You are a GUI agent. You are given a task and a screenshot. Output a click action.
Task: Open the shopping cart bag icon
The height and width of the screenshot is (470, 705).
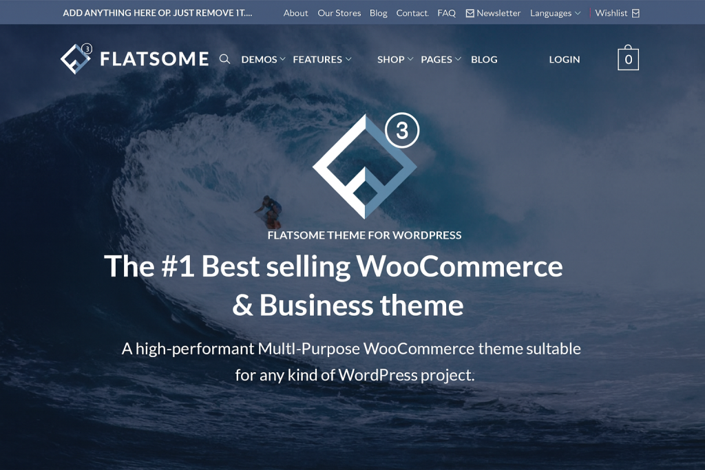pyautogui.click(x=628, y=58)
